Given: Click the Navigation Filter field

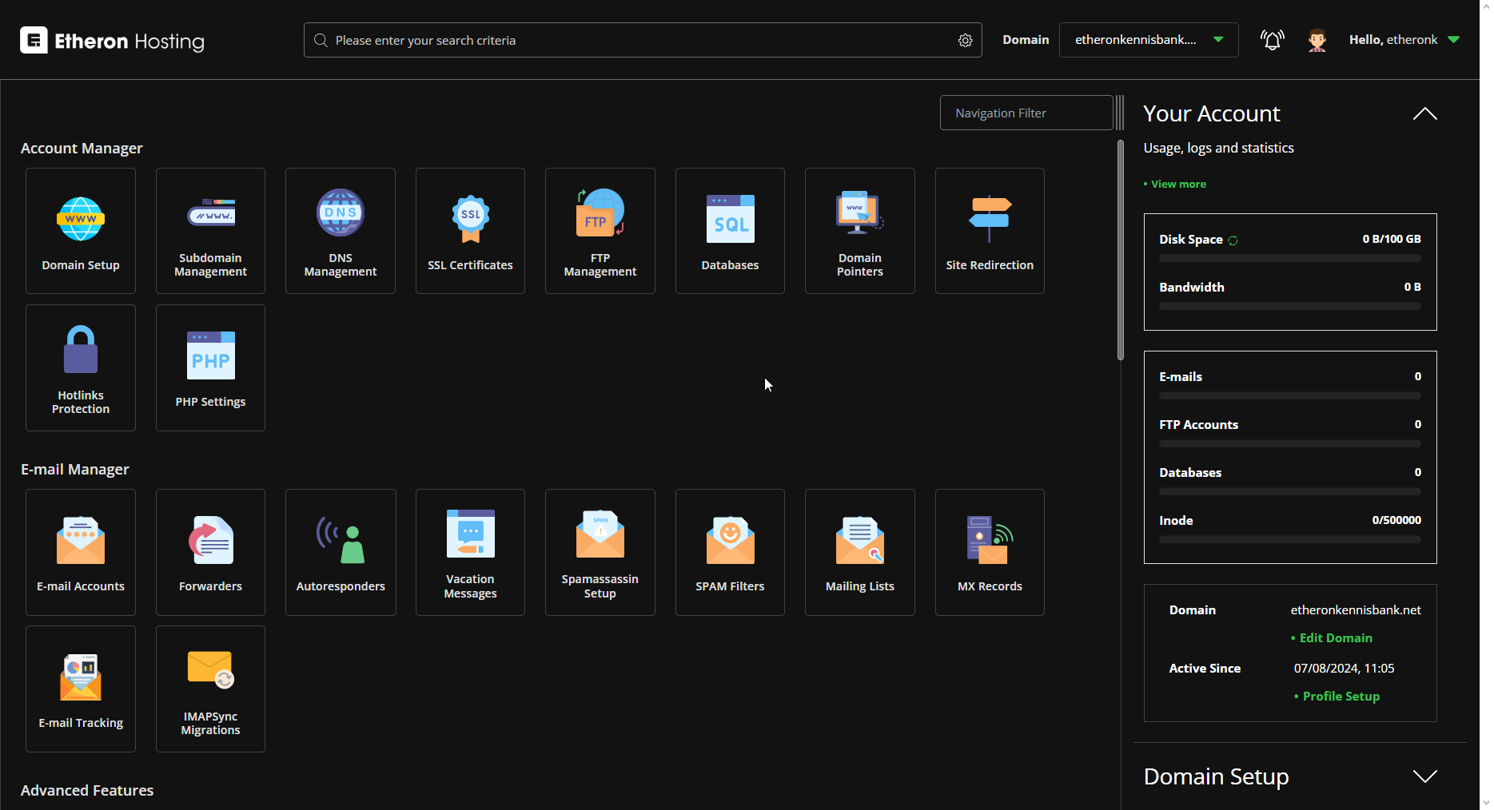Looking at the screenshot, I should (x=1026, y=113).
